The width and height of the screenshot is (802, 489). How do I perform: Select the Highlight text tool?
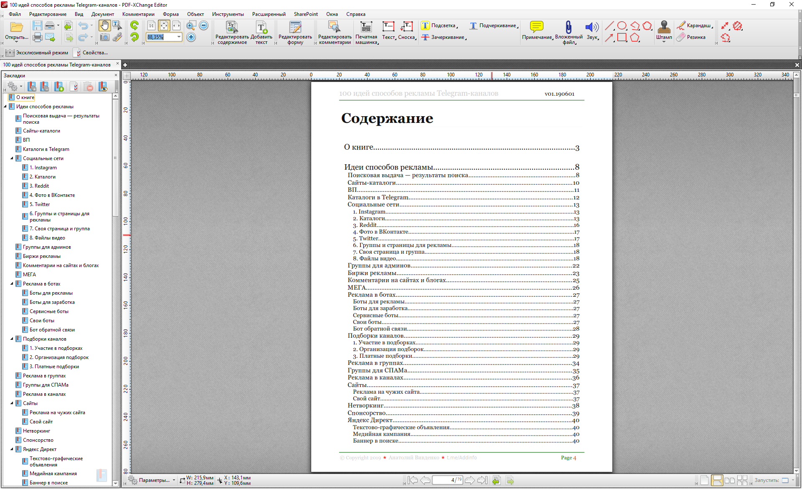coord(439,25)
